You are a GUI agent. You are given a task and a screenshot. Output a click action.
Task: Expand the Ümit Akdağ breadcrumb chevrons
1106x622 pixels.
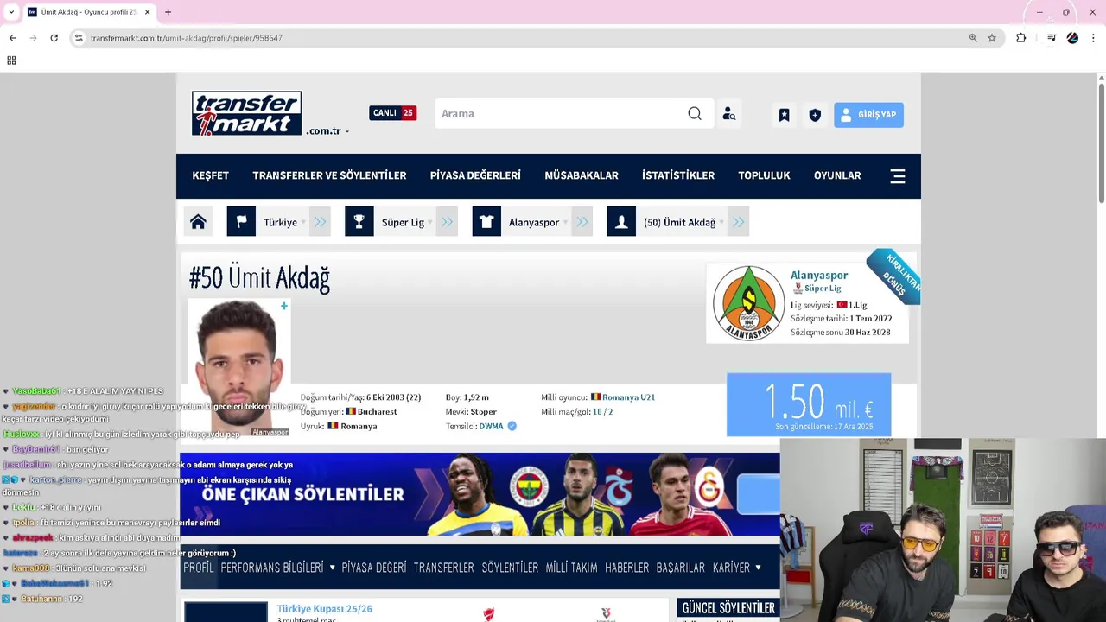[738, 222]
